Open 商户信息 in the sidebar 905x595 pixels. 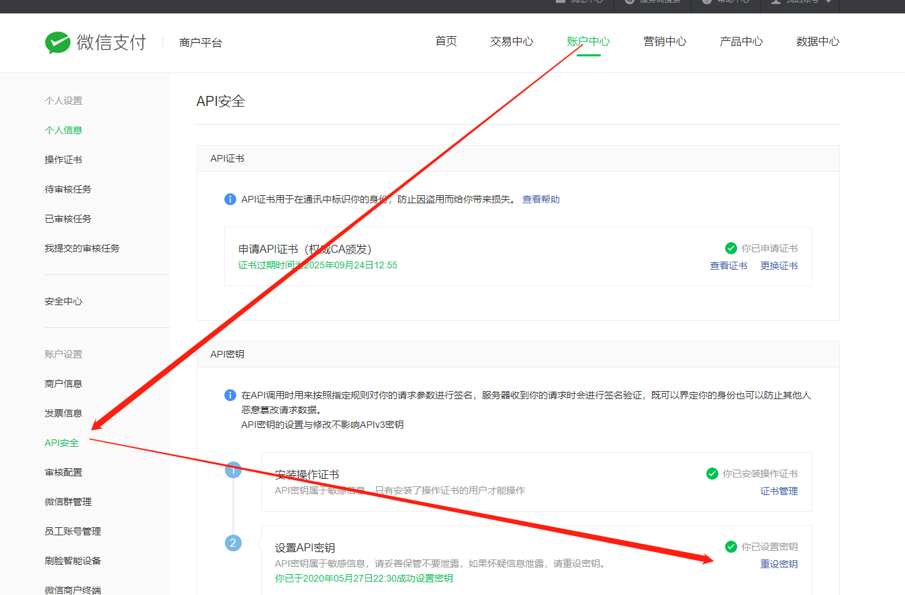[64, 384]
